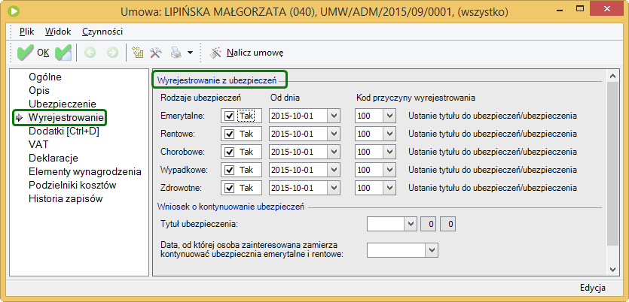Image resolution: width=629 pixels, height=302 pixels.
Task: Toggle the Zdrowotne Tak checkbox
Action: (x=230, y=188)
